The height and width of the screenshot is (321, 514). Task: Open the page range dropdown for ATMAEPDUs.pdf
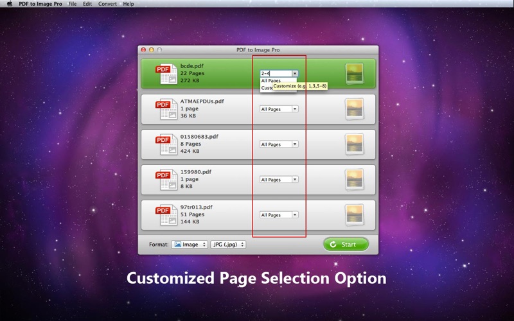[x=279, y=109]
